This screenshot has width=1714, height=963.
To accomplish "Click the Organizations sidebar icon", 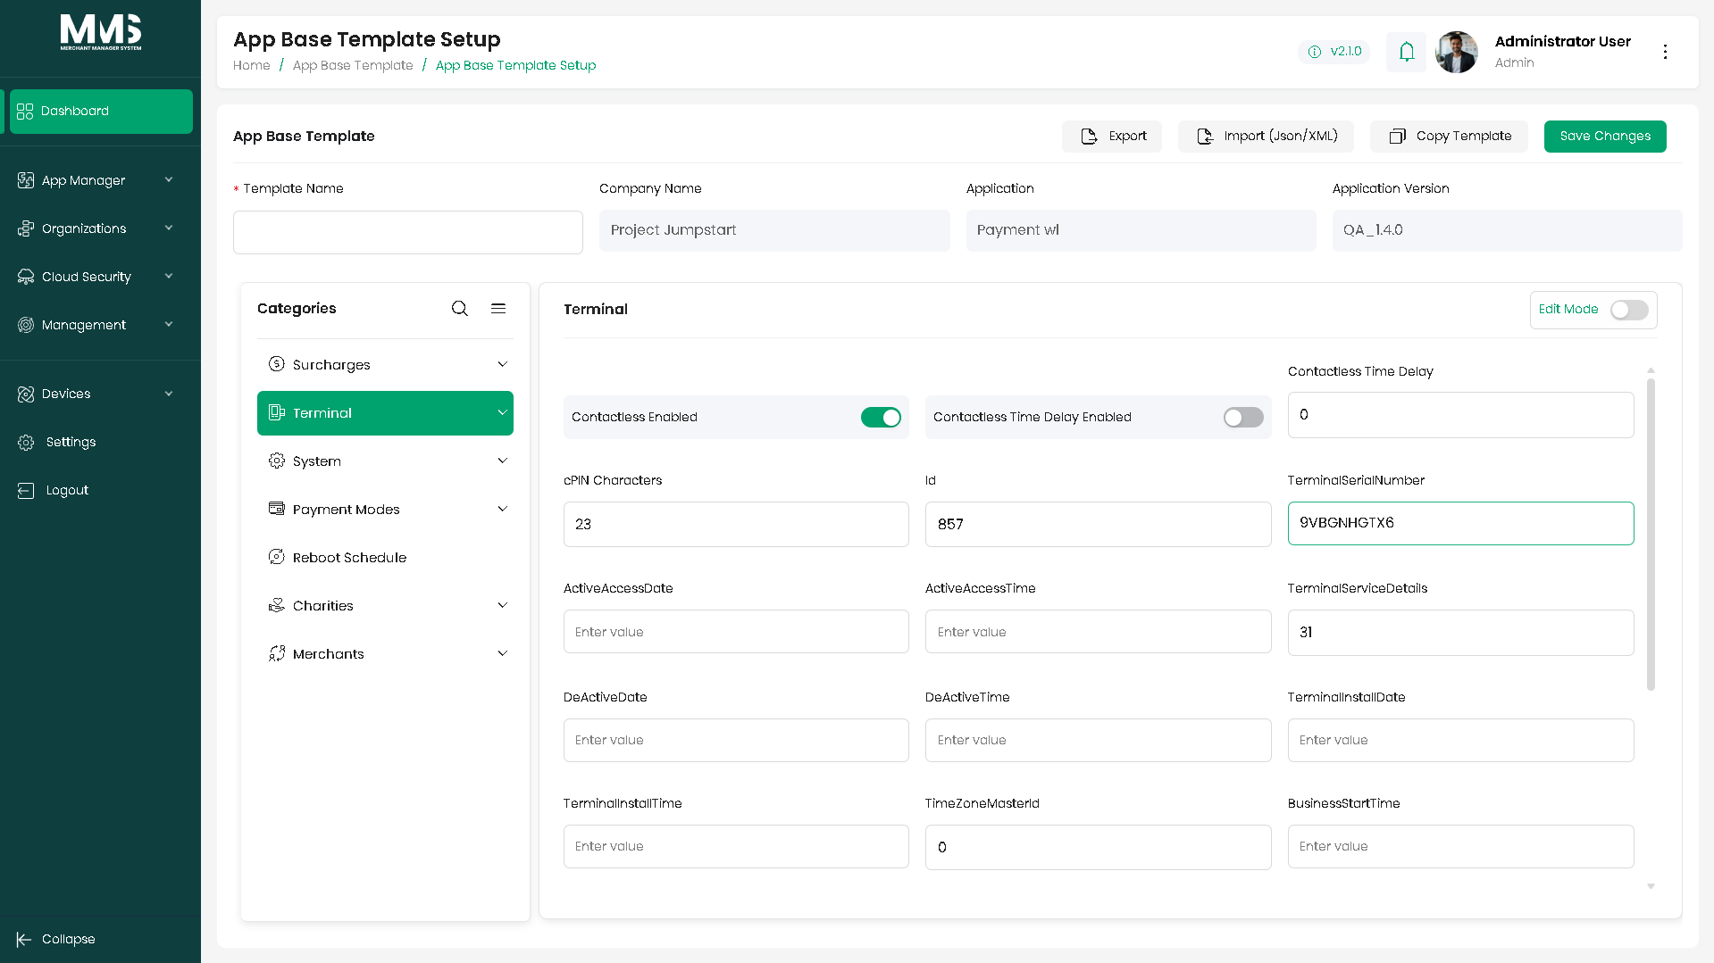I will 26,228.
